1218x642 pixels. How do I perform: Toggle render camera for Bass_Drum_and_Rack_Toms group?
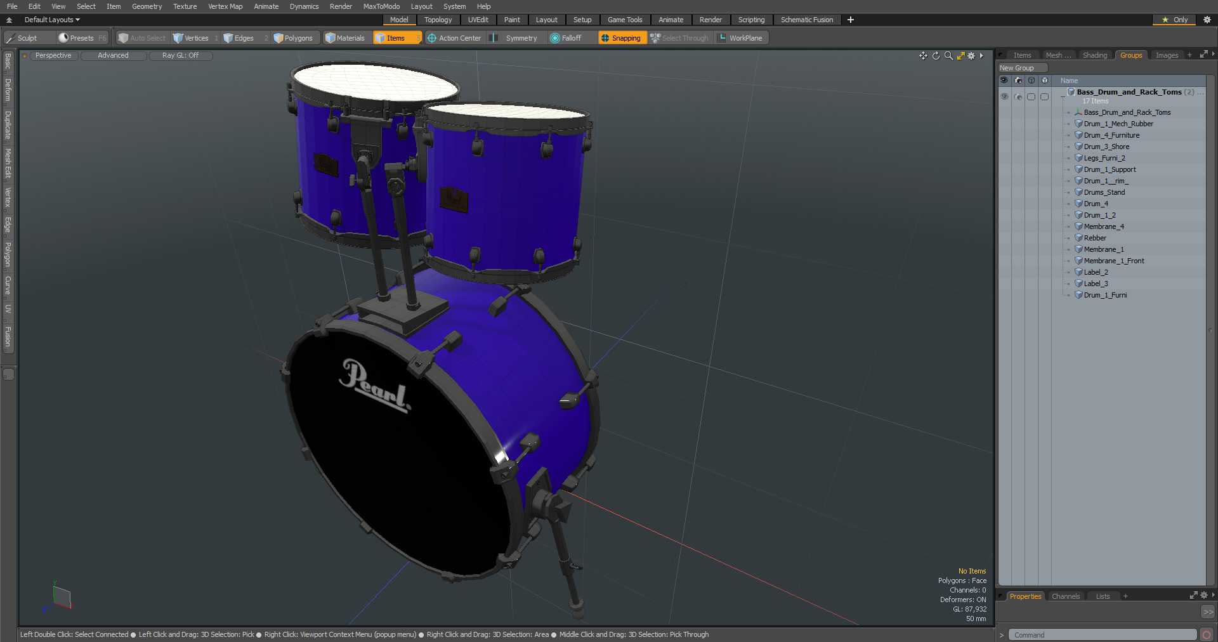coord(1018,96)
